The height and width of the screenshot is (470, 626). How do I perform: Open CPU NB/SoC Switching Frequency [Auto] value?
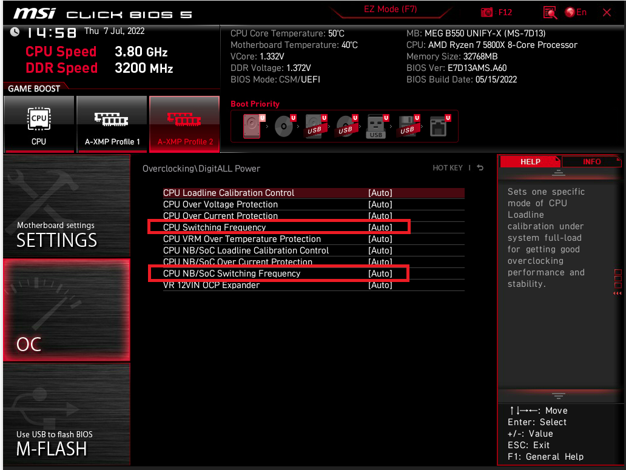(380, 274)
